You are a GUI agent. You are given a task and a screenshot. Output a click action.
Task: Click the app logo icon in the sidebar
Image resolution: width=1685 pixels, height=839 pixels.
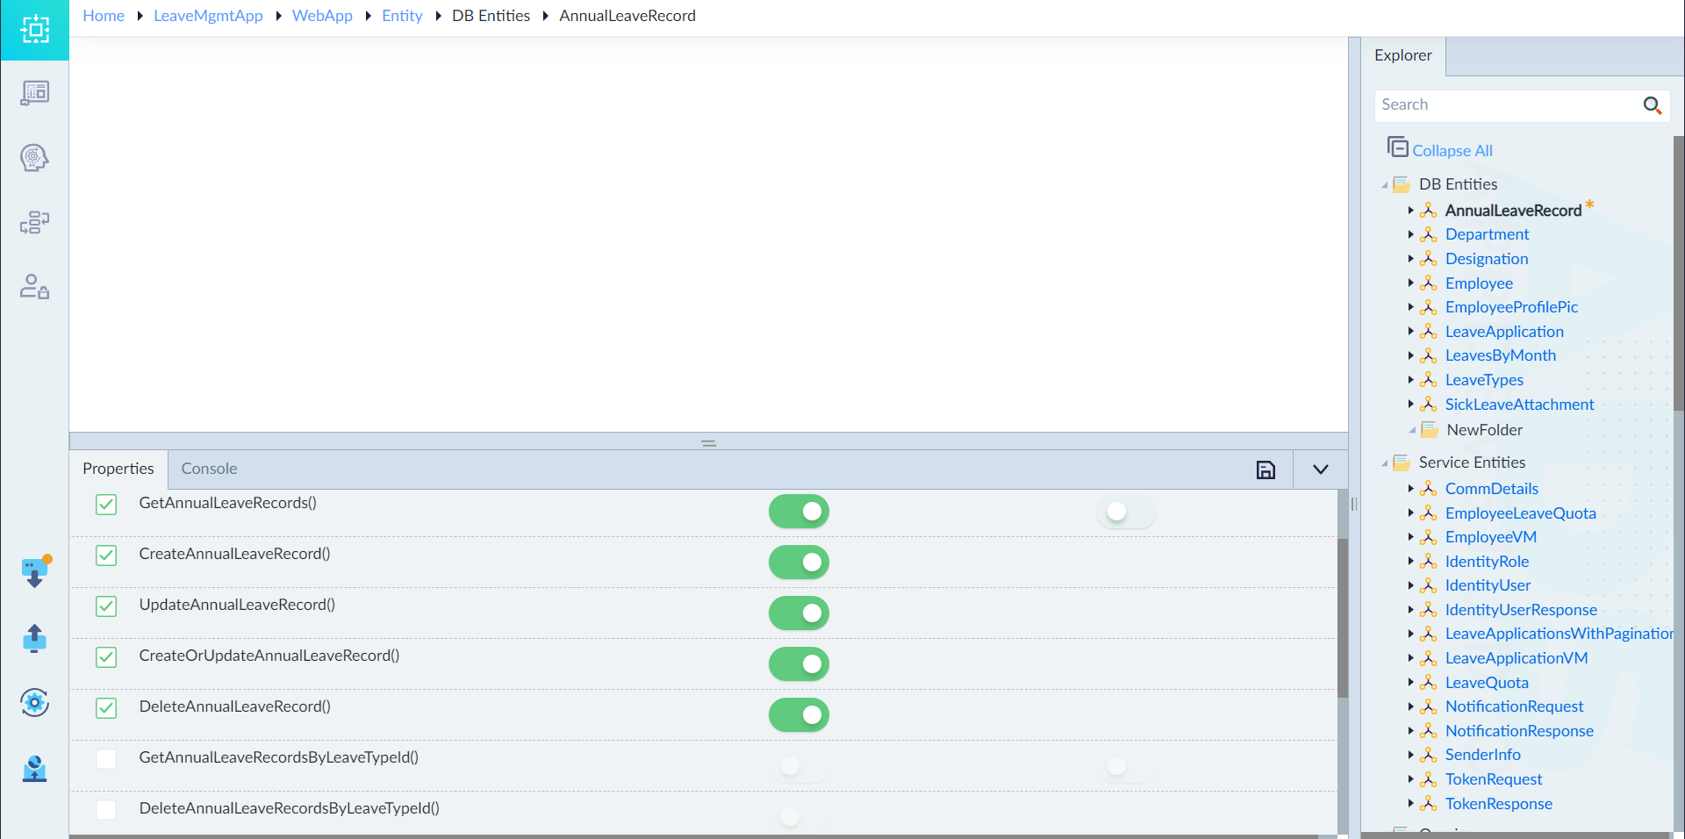pyautogui.click(x=35, y=30)
